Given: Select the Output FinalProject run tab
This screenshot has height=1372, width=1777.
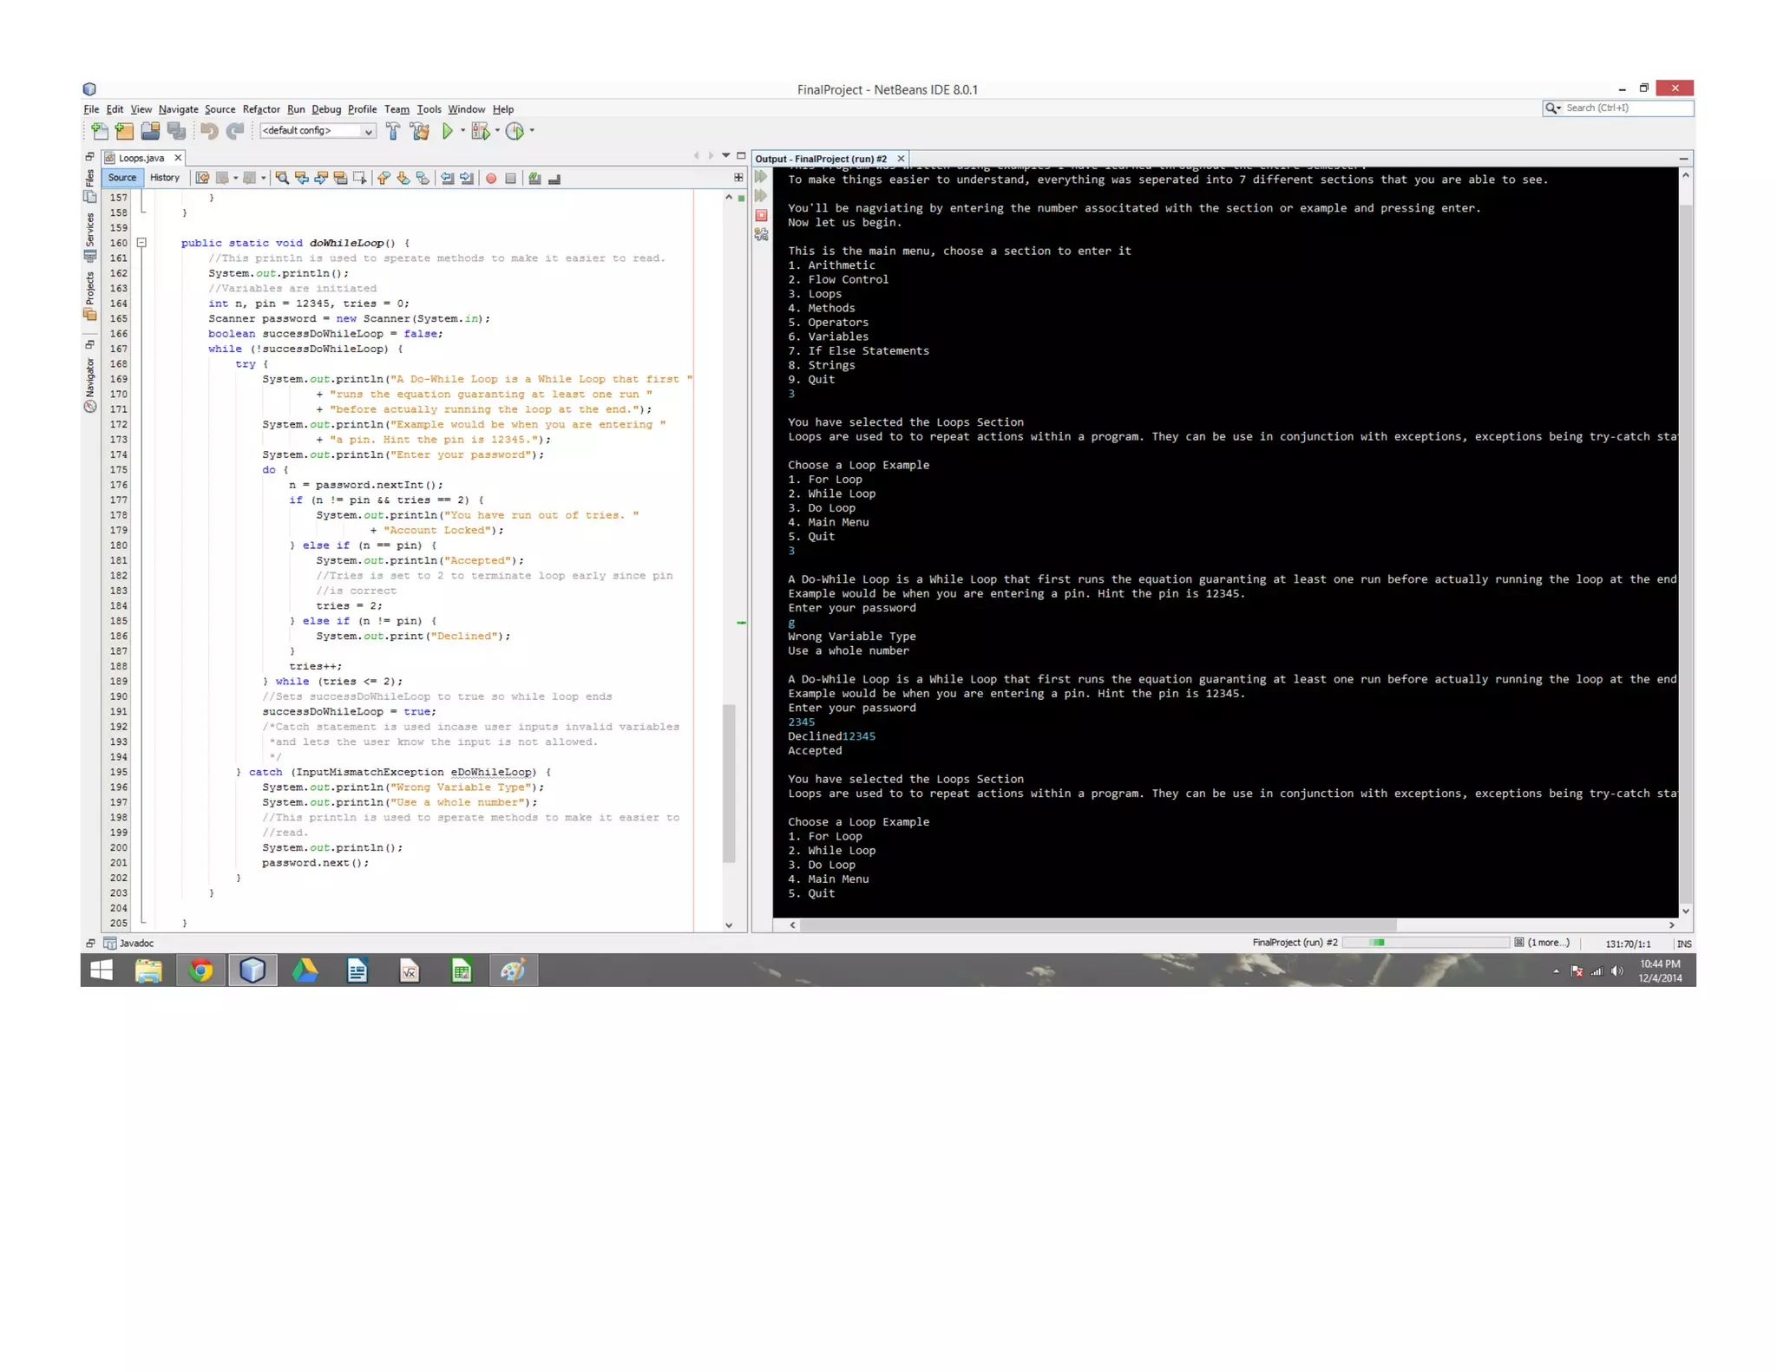Looking at the screenshot, I should click(x=820, y=159).
